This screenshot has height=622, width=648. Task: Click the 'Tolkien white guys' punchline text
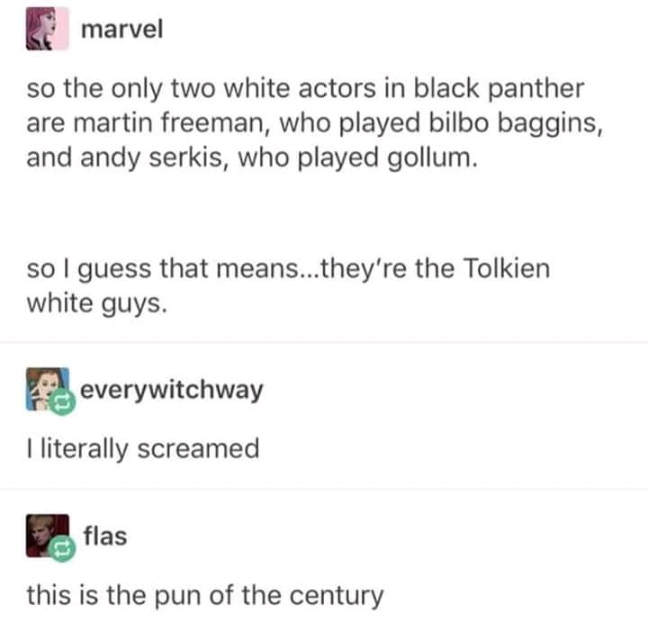[289, 286]
